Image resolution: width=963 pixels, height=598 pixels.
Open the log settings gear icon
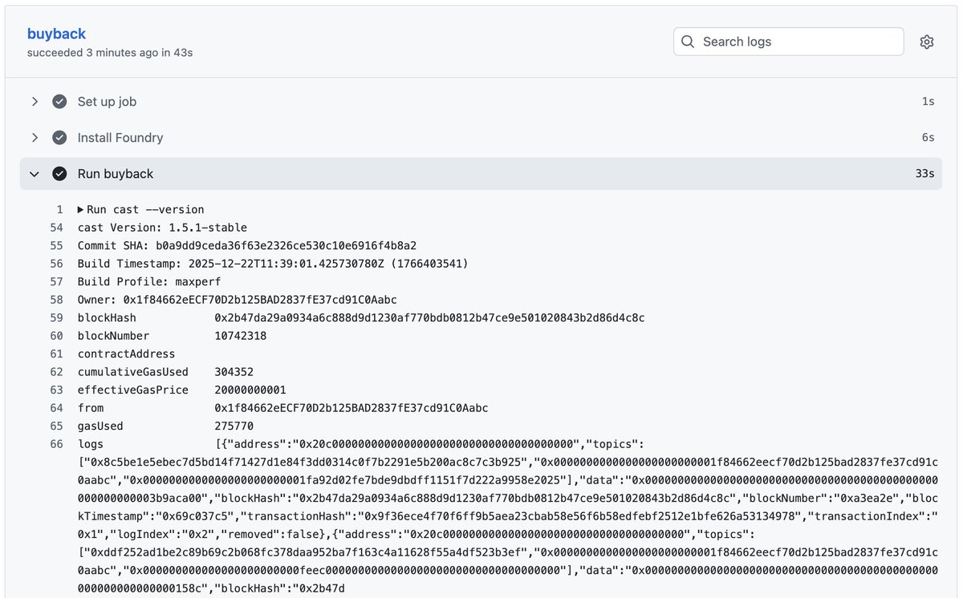pos(927,42)
